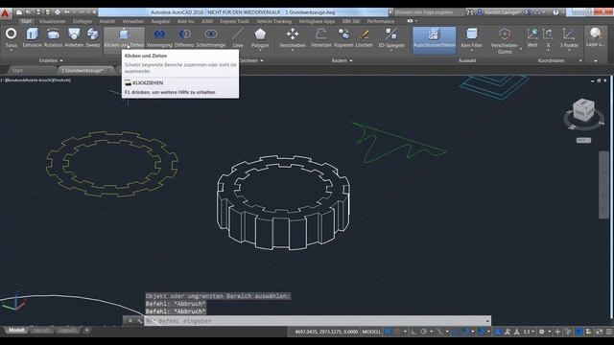Click the Extrusion tool

click(32, 37)
